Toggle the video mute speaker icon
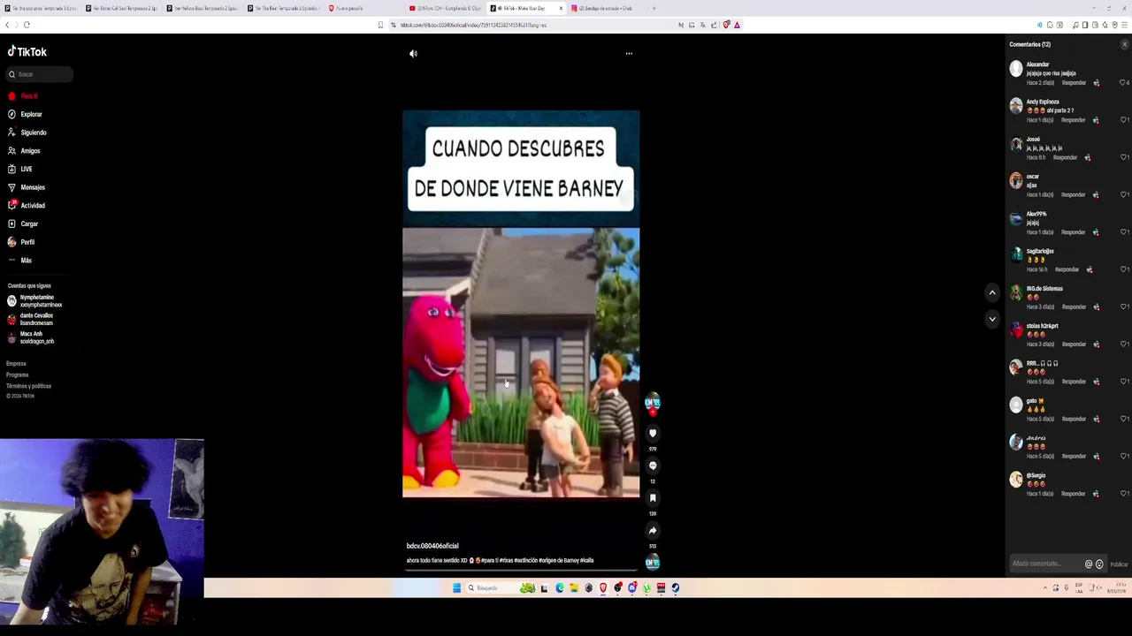1132x636 pixels. click(413, 54)
